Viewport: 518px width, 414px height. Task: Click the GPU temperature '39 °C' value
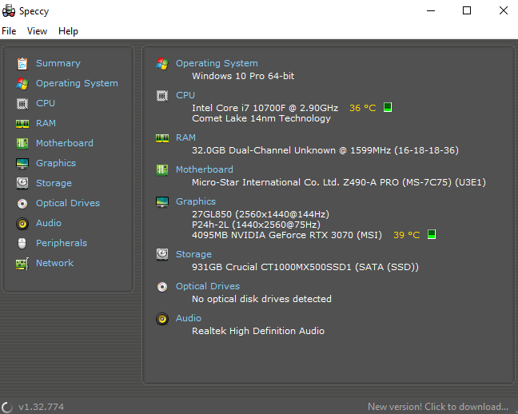407,235
